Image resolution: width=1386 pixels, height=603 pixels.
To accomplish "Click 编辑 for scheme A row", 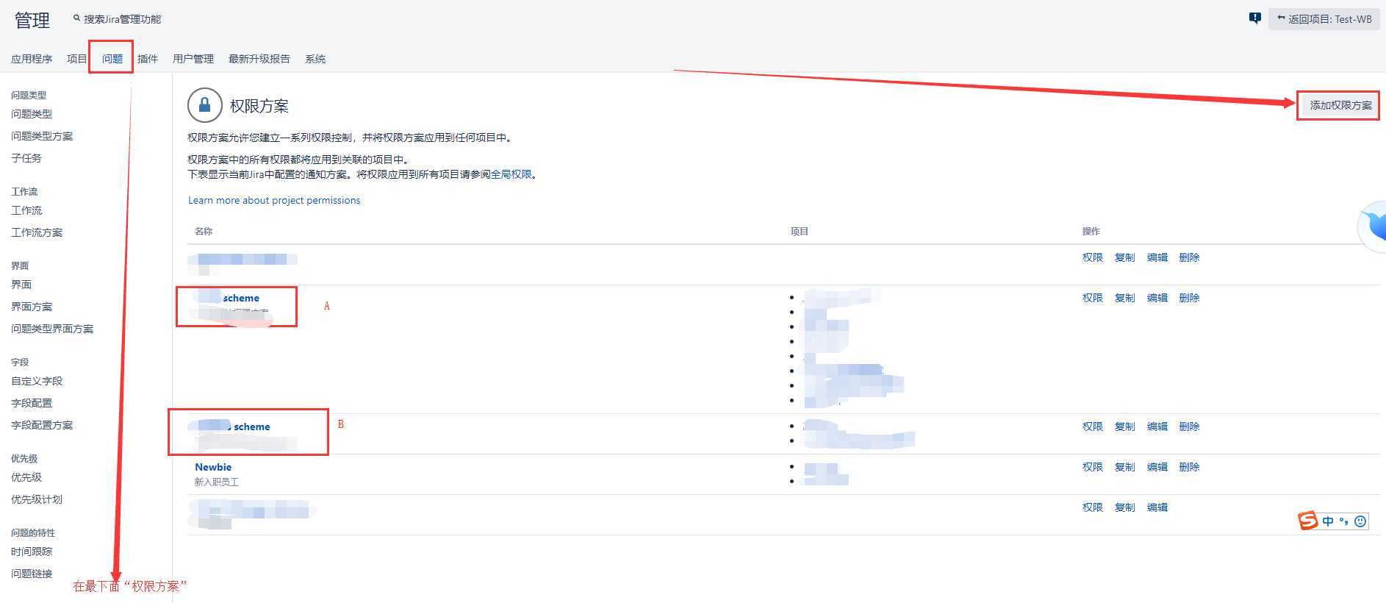I will pos(1157,298).
